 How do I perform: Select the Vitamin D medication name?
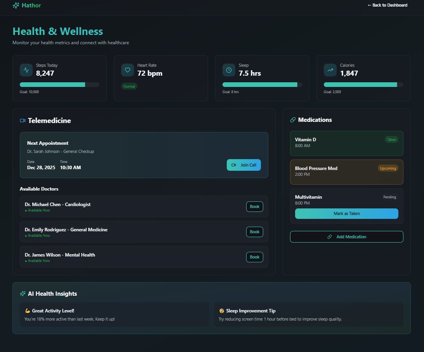(305, 139)
